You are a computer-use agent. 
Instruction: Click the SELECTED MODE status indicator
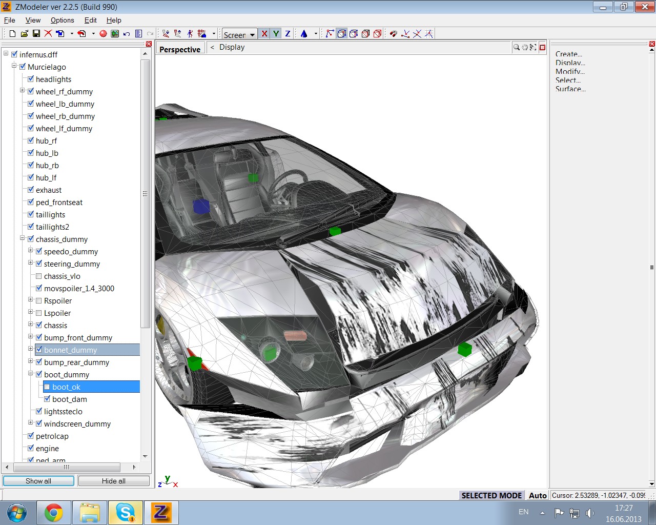pyautogui.click(x=491, y=495)
